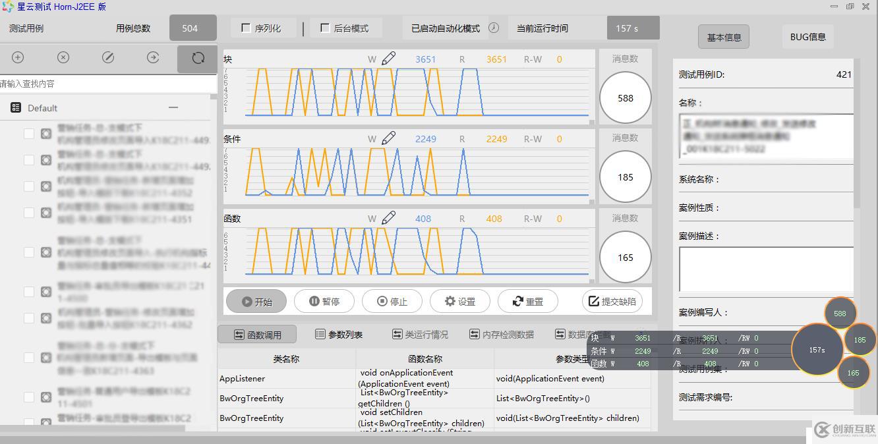Enable the 序列化 checkbox
Viewport: 878px width, 444px height.
pyautogui.click(x=246, y=28)
